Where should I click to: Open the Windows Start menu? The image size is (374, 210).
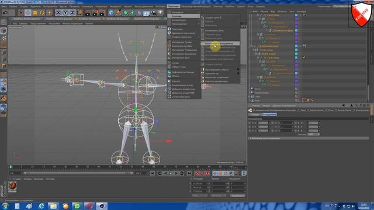[x=5, y=206]
